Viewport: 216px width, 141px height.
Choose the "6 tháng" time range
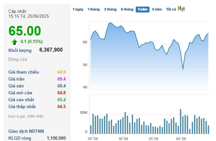point(127,10)
